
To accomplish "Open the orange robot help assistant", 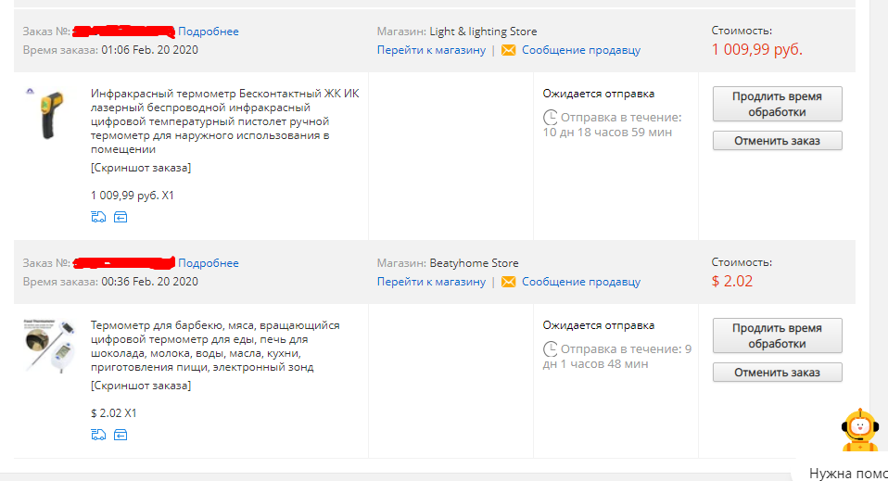I will [x=859, y=430].
